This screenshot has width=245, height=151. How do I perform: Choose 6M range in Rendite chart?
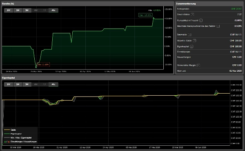pyautogui.click(x=36, y=10)
